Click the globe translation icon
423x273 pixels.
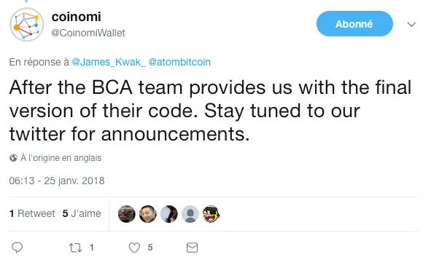(13, 158)
